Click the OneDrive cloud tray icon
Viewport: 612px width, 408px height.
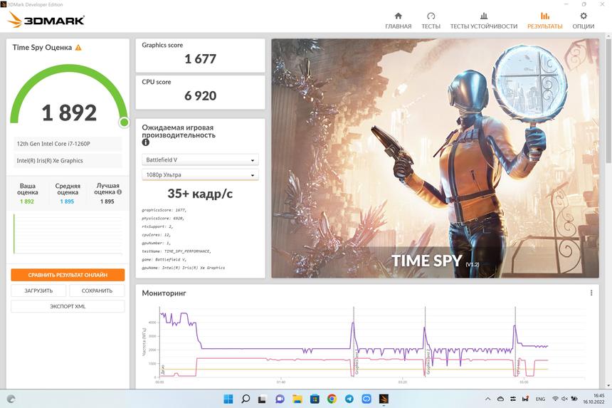tap(500, 399)
